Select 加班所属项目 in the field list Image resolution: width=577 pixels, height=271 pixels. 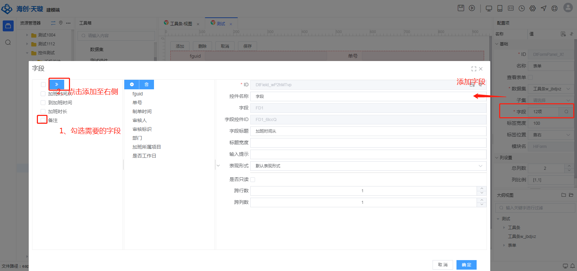tap(146, 147)
